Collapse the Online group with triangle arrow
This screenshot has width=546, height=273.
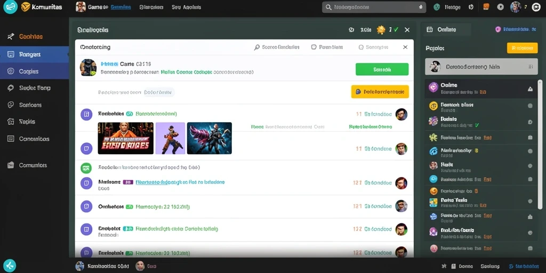(530, 89)
